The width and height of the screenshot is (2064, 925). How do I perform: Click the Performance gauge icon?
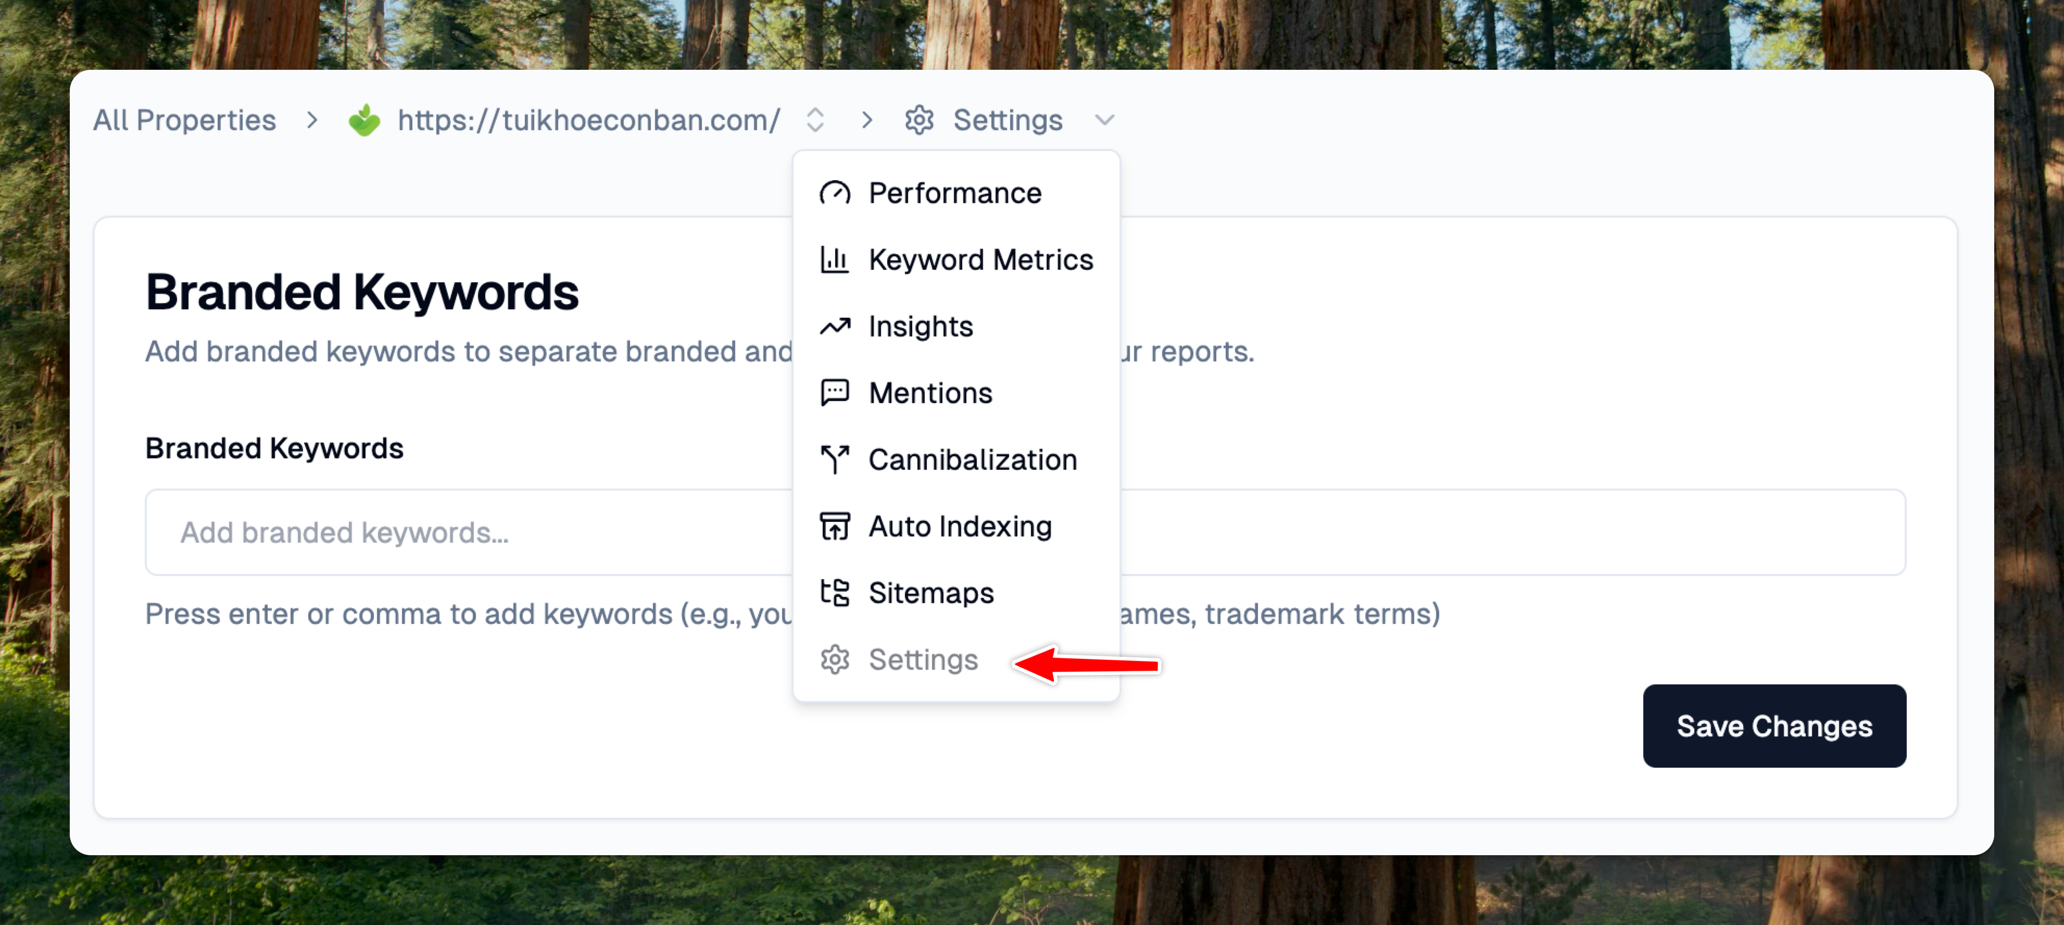pos(834,193)
